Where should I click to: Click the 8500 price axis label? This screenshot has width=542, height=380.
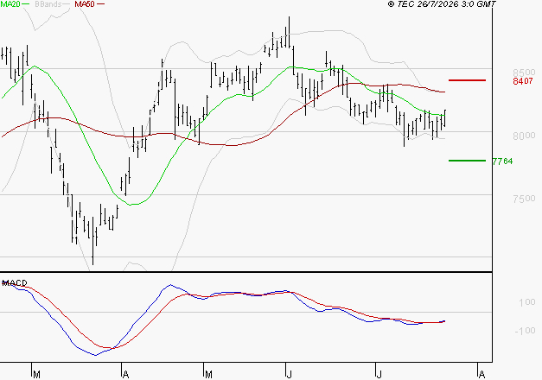[x=524, y=73]
